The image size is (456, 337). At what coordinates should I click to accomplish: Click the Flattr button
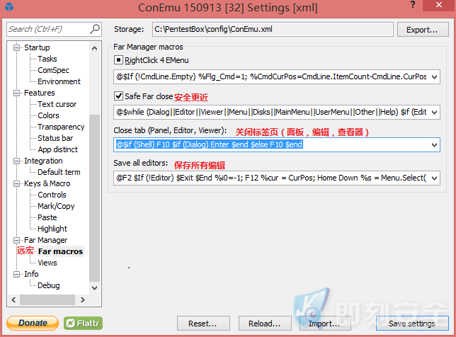point(83,323)
